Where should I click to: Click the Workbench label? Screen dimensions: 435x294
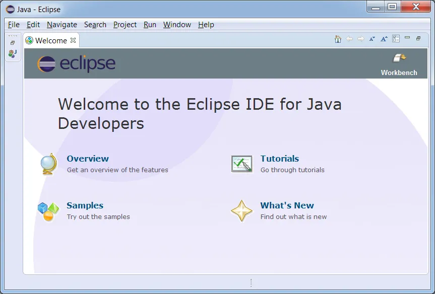[x=399, y=72]
